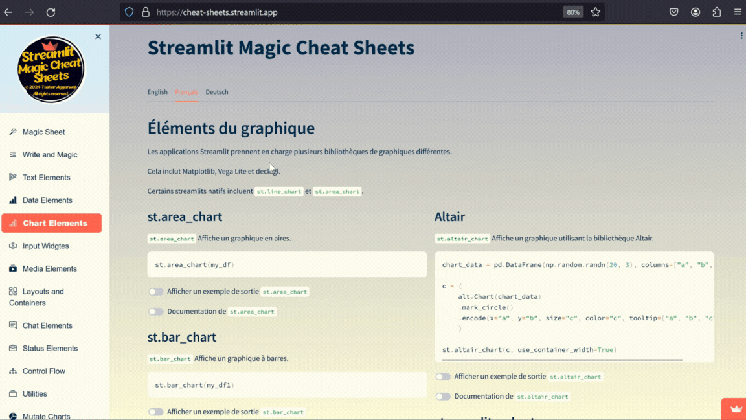Switch to the Deutsch tab
The image size is (746, 420).
(x=217, y=92)
